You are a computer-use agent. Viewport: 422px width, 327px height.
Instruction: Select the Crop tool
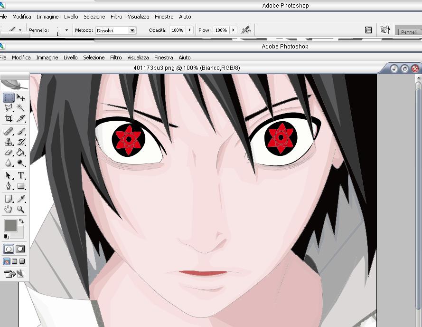9,118
